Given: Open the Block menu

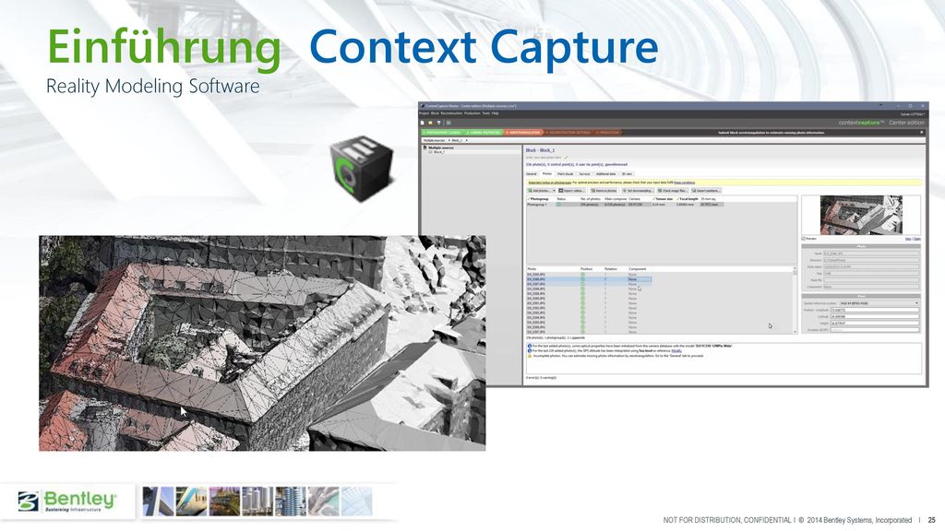Looking at the screenshot, I should tap(435, 113).
